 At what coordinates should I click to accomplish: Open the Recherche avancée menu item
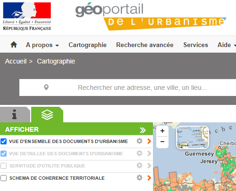coord(145,45)
